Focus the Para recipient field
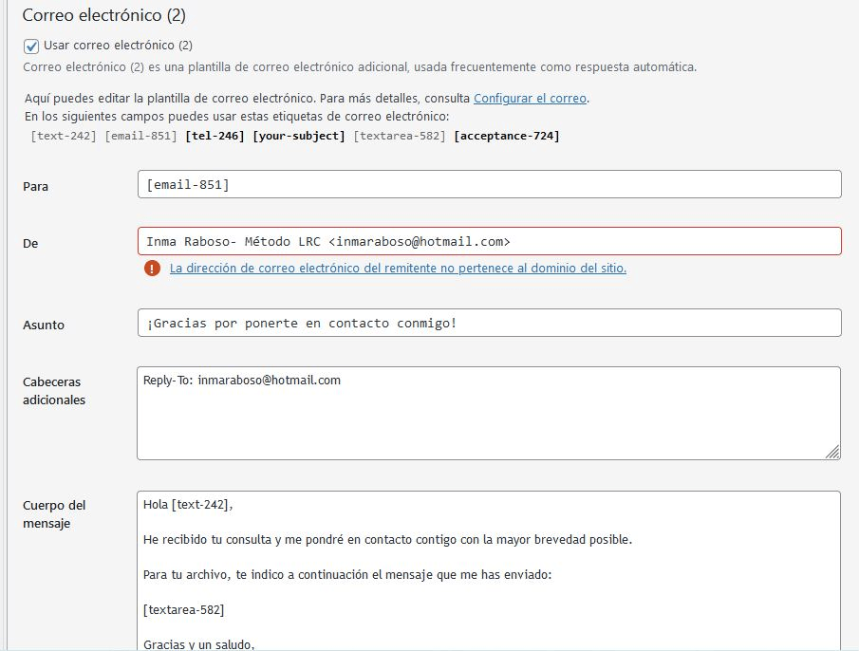 (489, 184)
